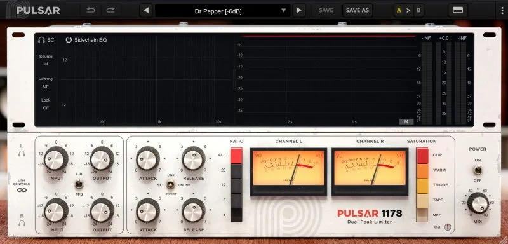The width and height of the screenshot is (508, 244).
Task: Click the Pulsar 1178 logo text
Action: [370, 213]
